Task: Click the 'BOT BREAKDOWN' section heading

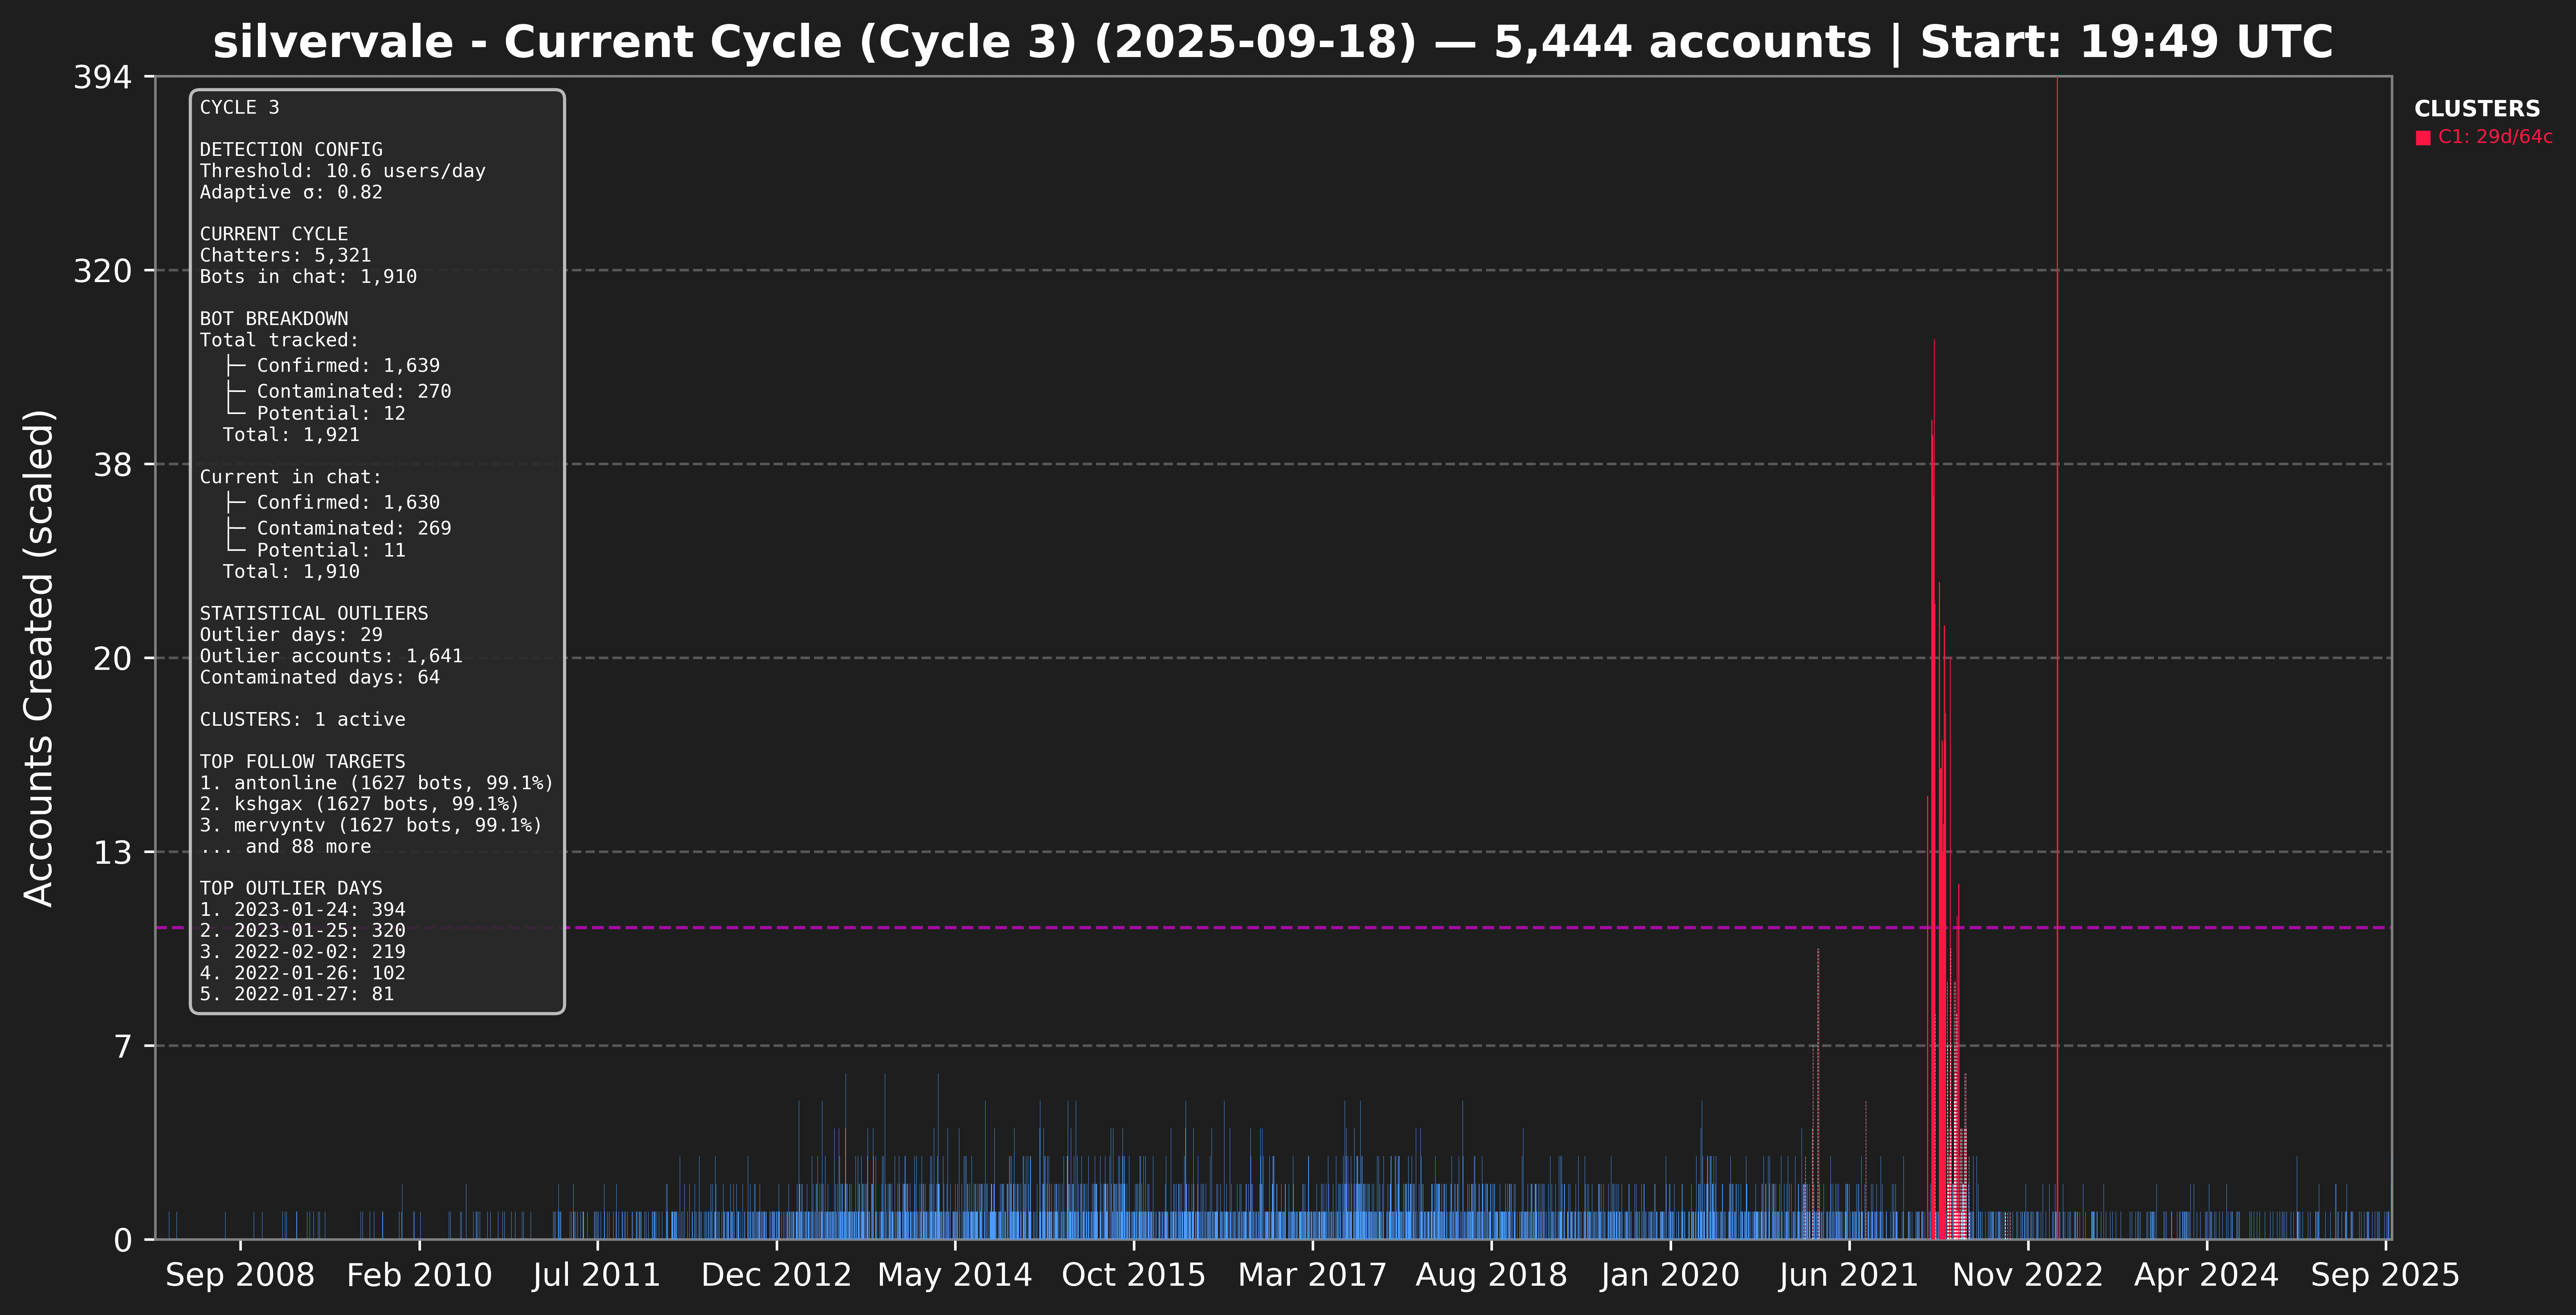Action: point(274,319)
